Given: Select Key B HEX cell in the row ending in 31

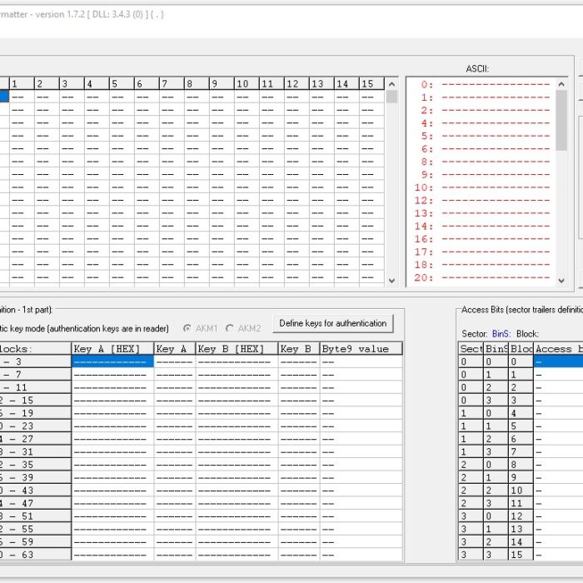Looking at the screenshot, I should pos(237,451).
